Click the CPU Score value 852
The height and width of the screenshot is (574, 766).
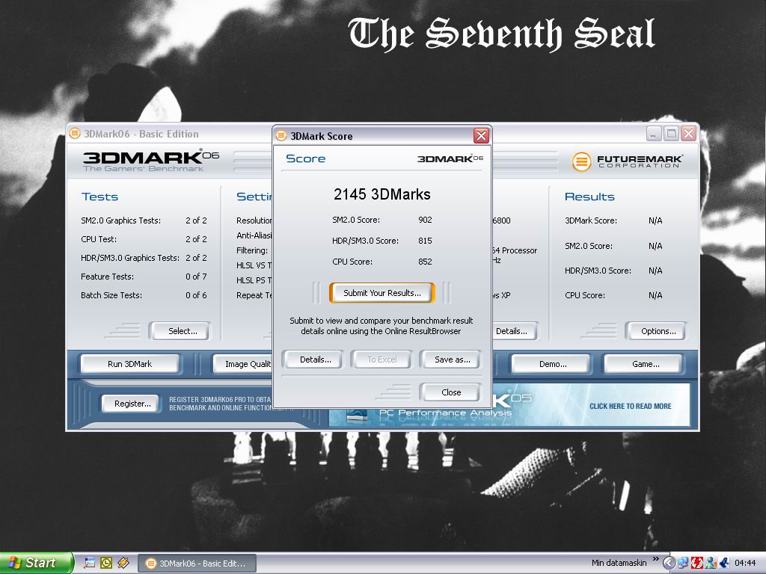pyautogui.click(x=425, y=262)
